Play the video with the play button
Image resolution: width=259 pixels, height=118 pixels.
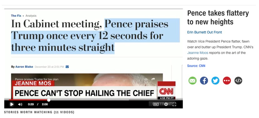(x=12, y=104)
